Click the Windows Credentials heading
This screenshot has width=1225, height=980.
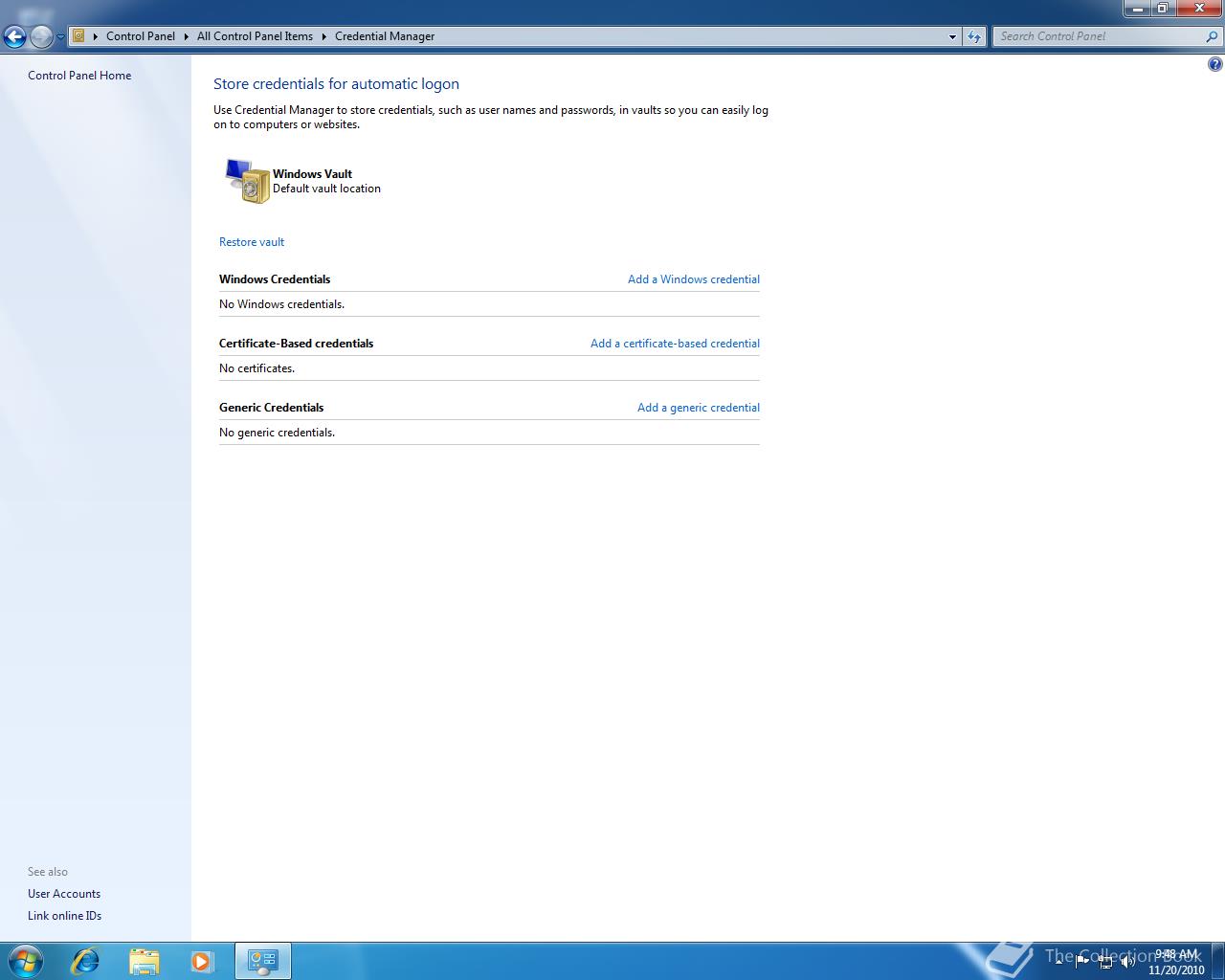275,279
